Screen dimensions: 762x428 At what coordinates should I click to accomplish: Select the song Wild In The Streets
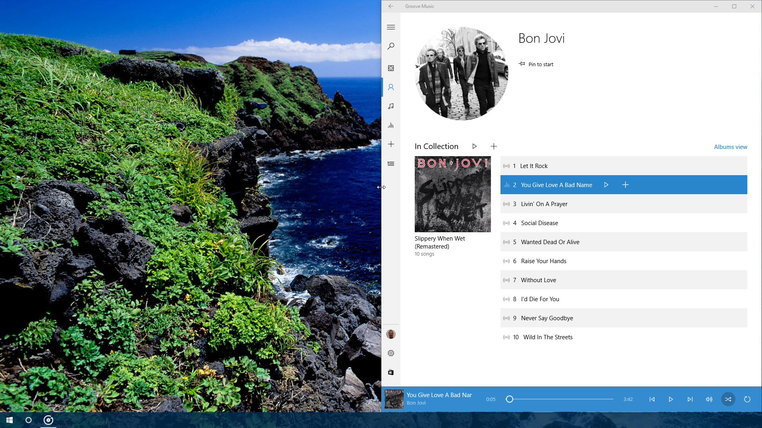click(623, 337)
